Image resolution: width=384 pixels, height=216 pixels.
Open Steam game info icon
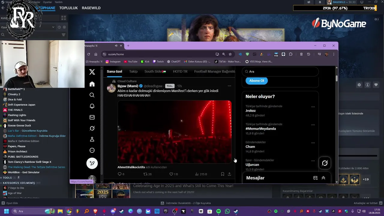[367, 85]
